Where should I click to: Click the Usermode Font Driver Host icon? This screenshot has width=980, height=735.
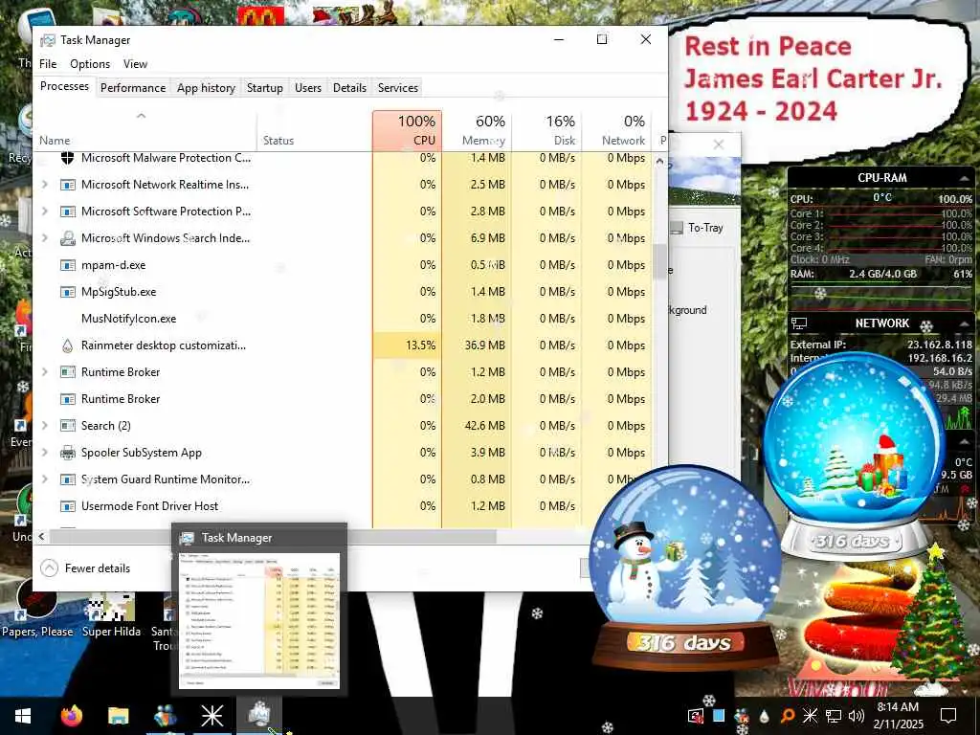[68, 506]
